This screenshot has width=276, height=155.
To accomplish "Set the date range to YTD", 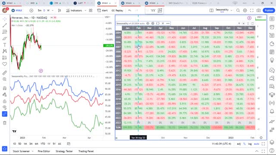I will [x=43, y=144].
